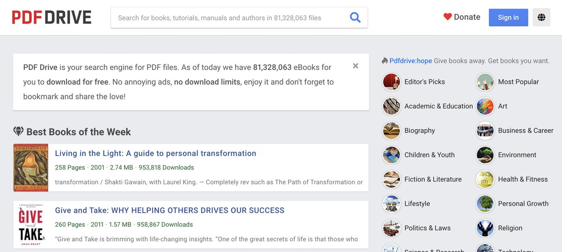Click the PDF Drive logo

(x=52, y=18)
